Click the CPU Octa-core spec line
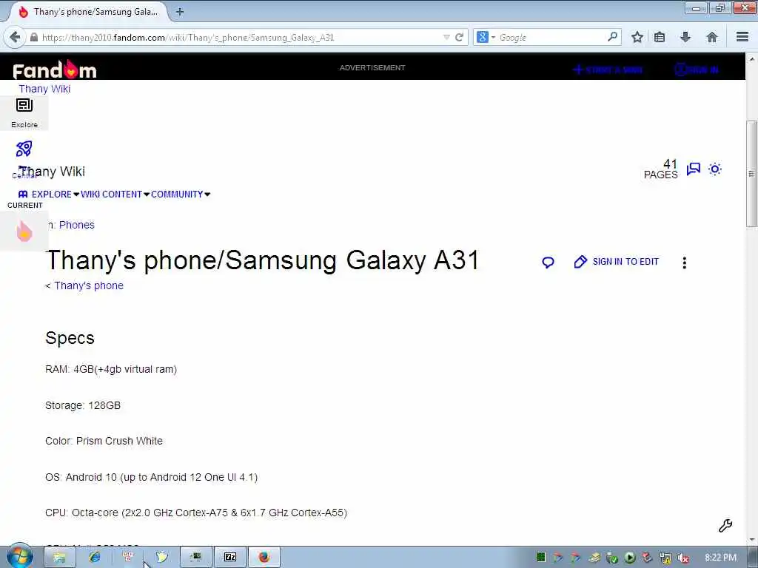The height and width of the screenshot is (568, 758). 196,513
